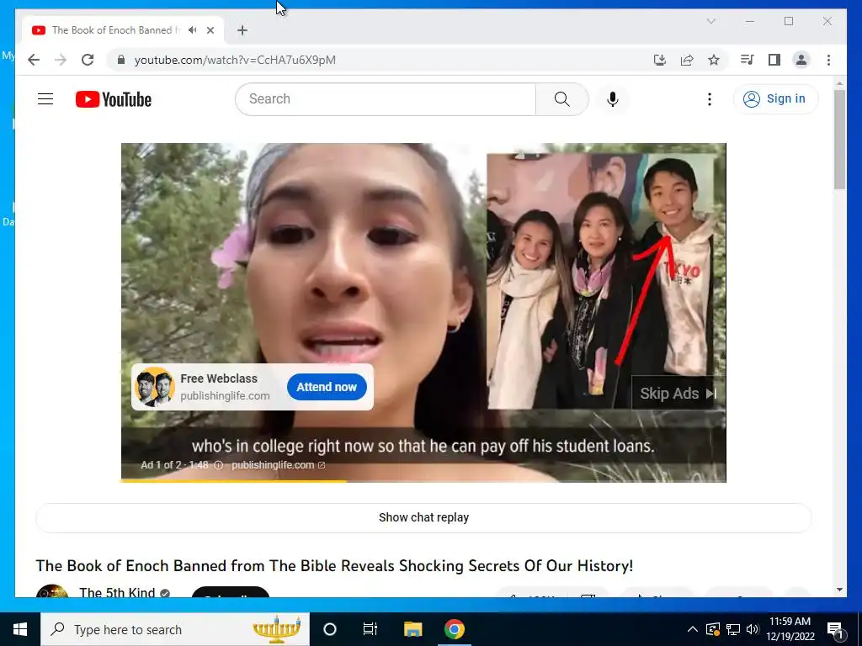The image size is (862, 646).
Task: Mute the tab via speaker icon
Action: [x=192, y=30]
